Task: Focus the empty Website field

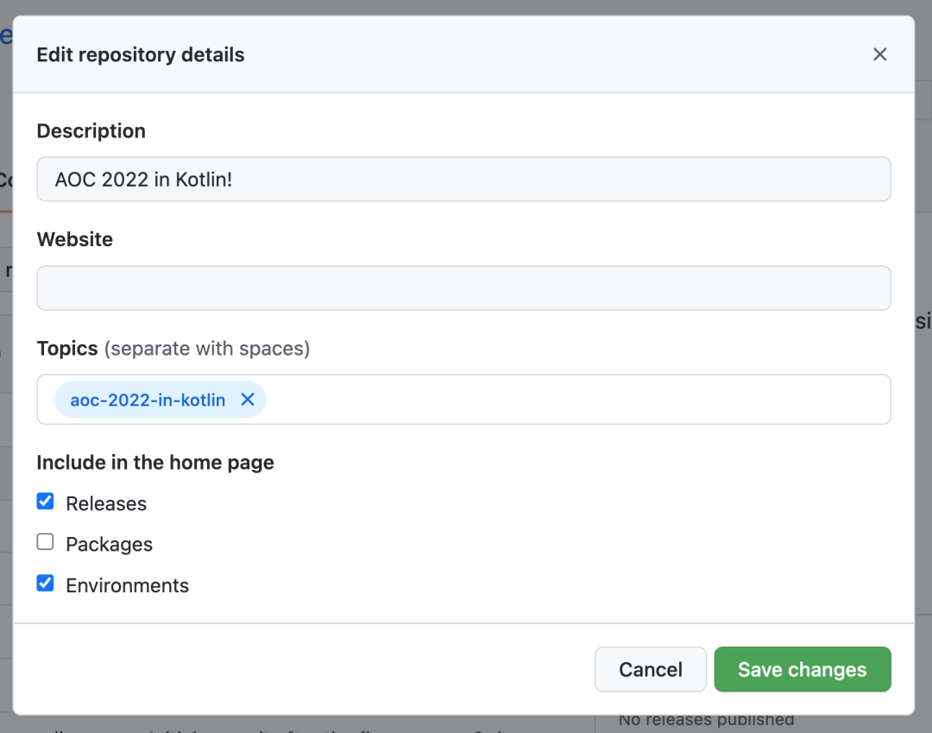Action: [x=463, y=288]
